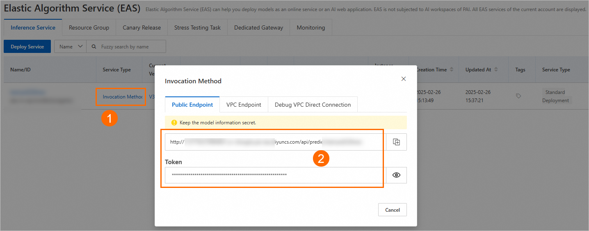Focus the fuzzy search by name field
Image resolution: width=589 pixels, height=231 pixels.
click(131, 47)
